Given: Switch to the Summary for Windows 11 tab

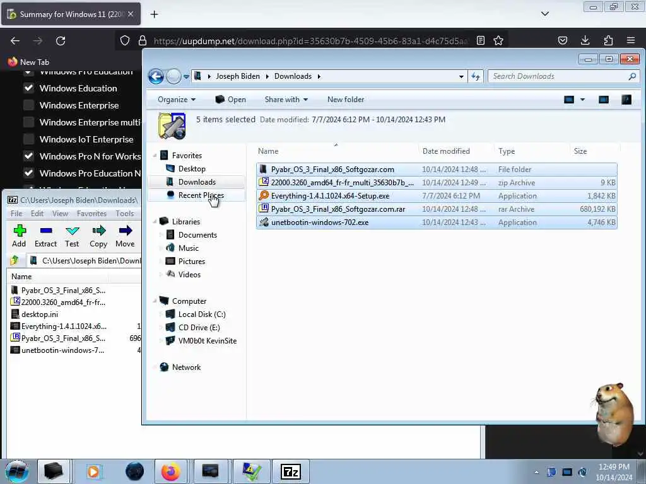Looking at the screenshot, I should coord(71,14).
